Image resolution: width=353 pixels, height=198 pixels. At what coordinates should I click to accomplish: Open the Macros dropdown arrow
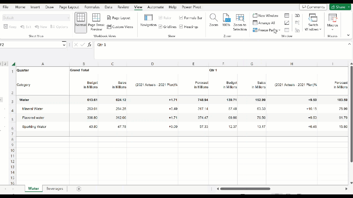pos(332,29)
